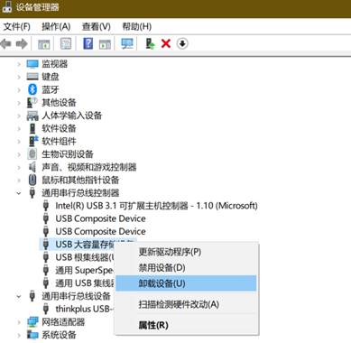Click scan hardware changes monitor icon

(x=127, y=44)
